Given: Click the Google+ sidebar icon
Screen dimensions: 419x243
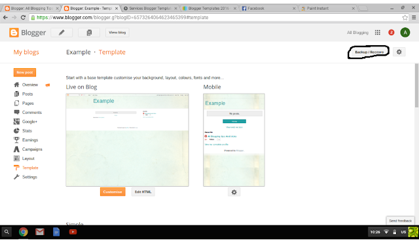Looking at the screenshot, I should [x=16, y=121].
